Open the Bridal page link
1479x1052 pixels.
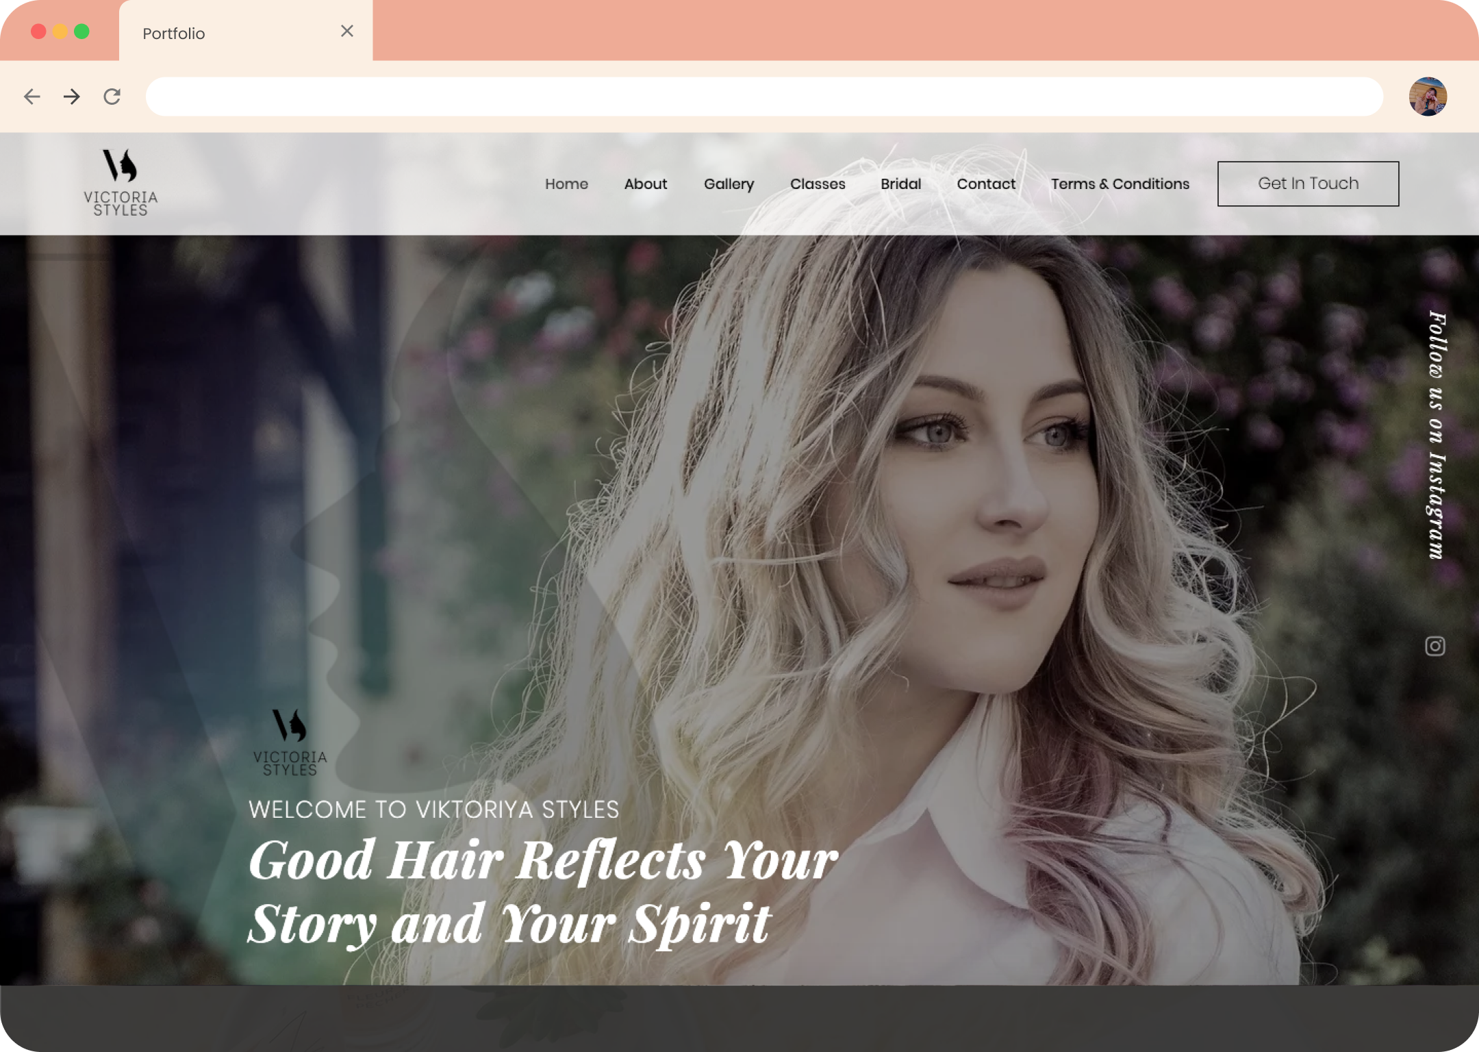[900, 184]
